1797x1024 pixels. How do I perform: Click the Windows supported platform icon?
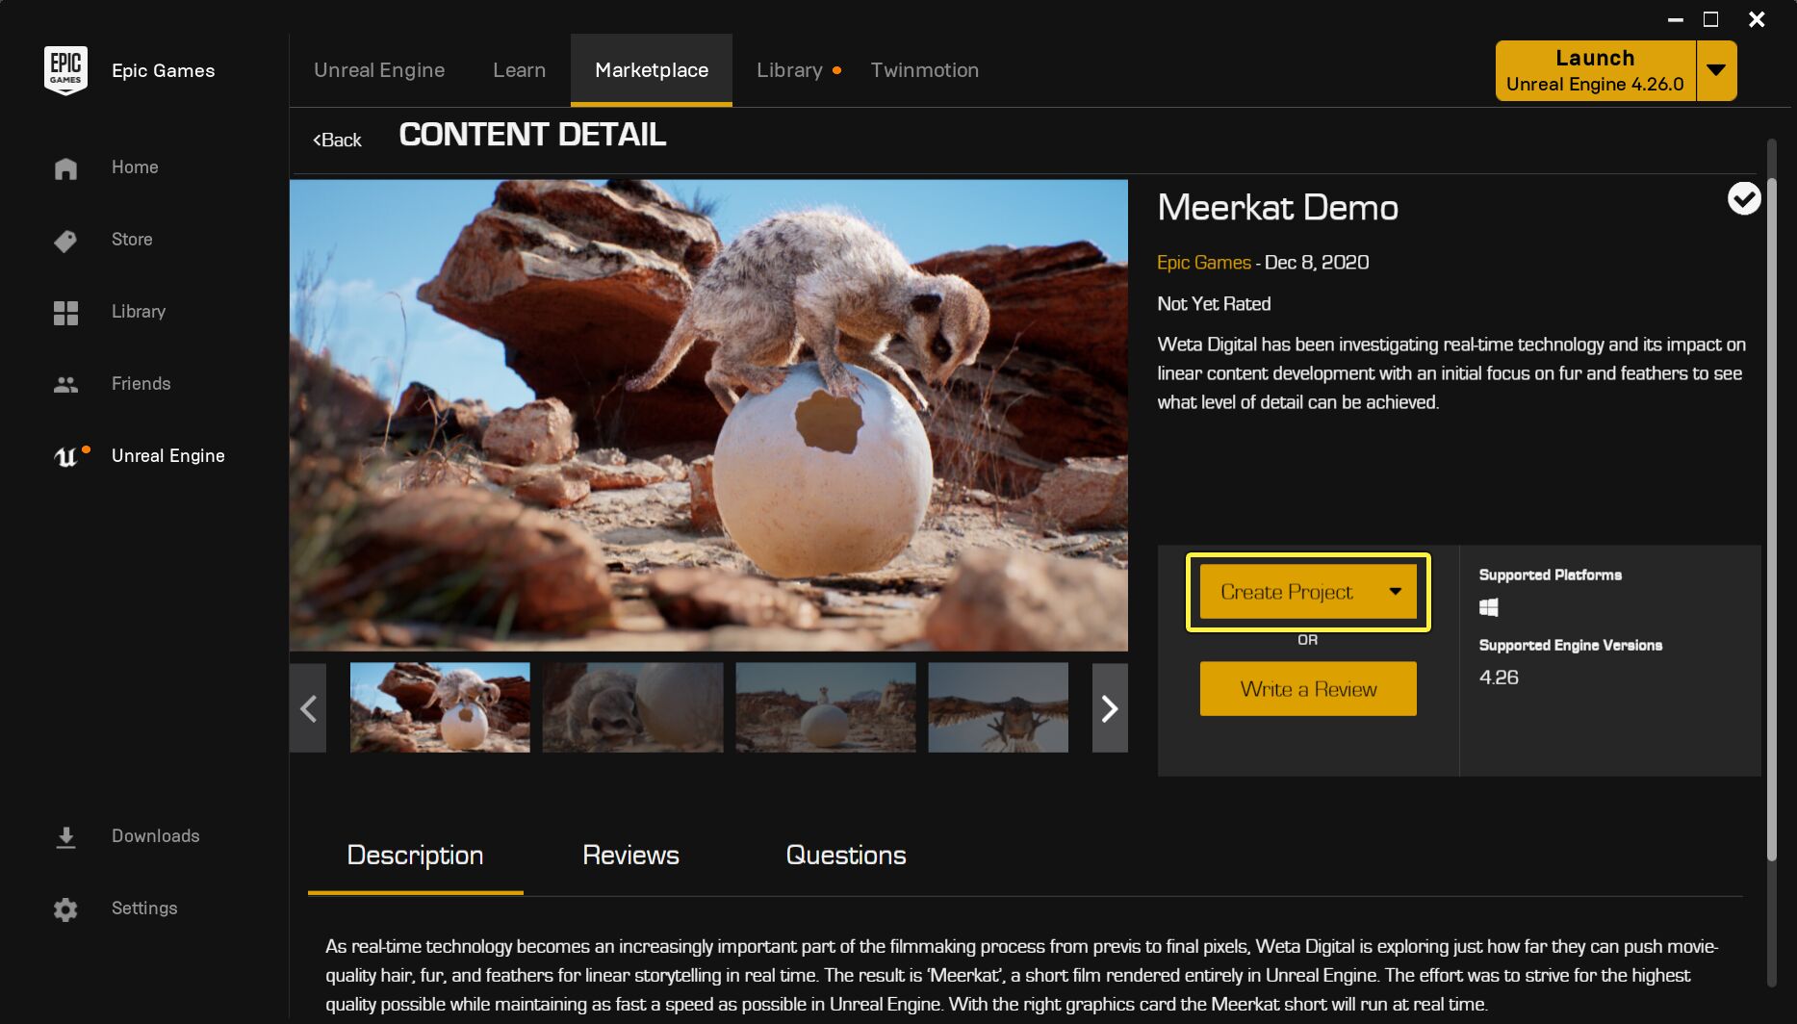(1490, 607)
